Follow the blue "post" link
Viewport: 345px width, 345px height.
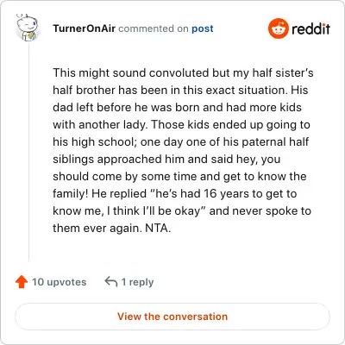[x=203, y=28]
